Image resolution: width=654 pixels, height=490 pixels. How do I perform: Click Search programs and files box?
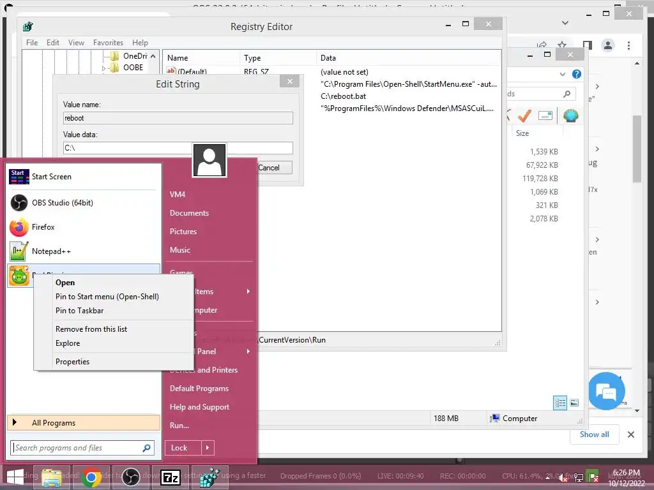point(82,448)
